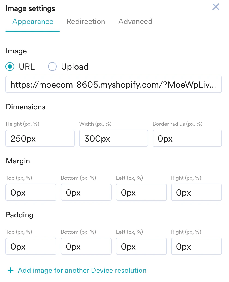Select the Appearance tab
The height and width of the screenshot is (282, 229).
coord(32,22)
